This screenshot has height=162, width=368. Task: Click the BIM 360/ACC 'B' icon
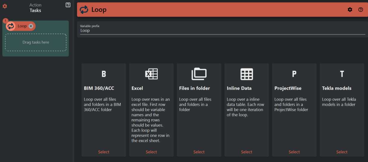[x=104, y=74]
